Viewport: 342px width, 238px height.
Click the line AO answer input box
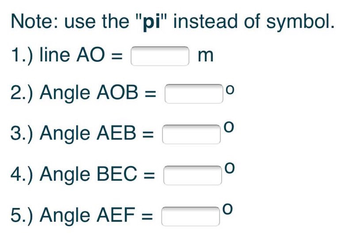(160, 56)
